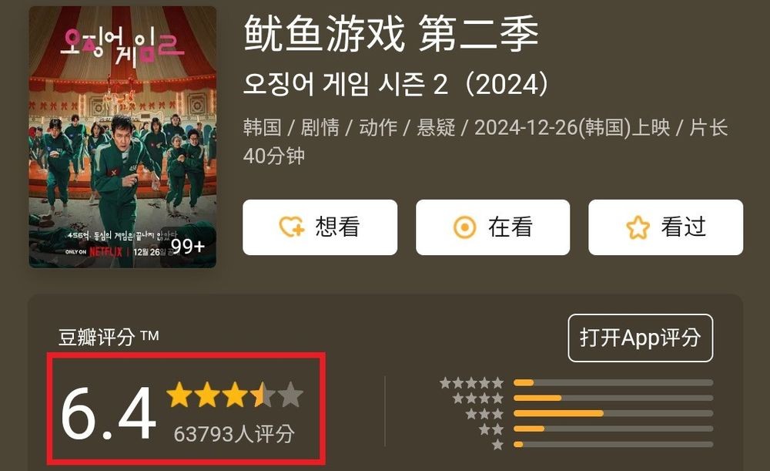Tap the 打开App评分 button
The height and width of the screenshot is (471, 770).
[x=641, y=338]
